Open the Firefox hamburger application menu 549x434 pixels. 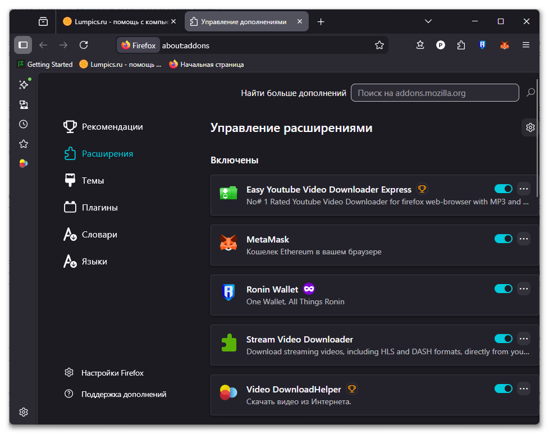click(x=526, y=45)
